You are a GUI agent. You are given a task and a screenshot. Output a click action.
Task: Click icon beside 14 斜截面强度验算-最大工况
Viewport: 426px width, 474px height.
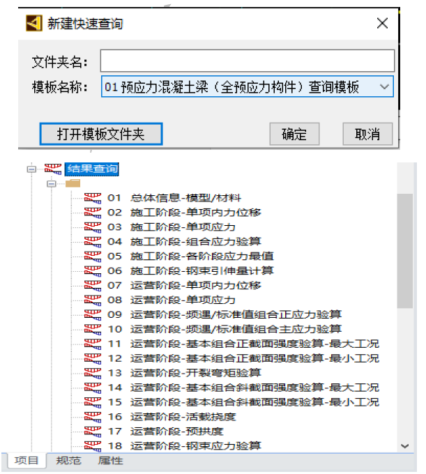click(93, 388)
